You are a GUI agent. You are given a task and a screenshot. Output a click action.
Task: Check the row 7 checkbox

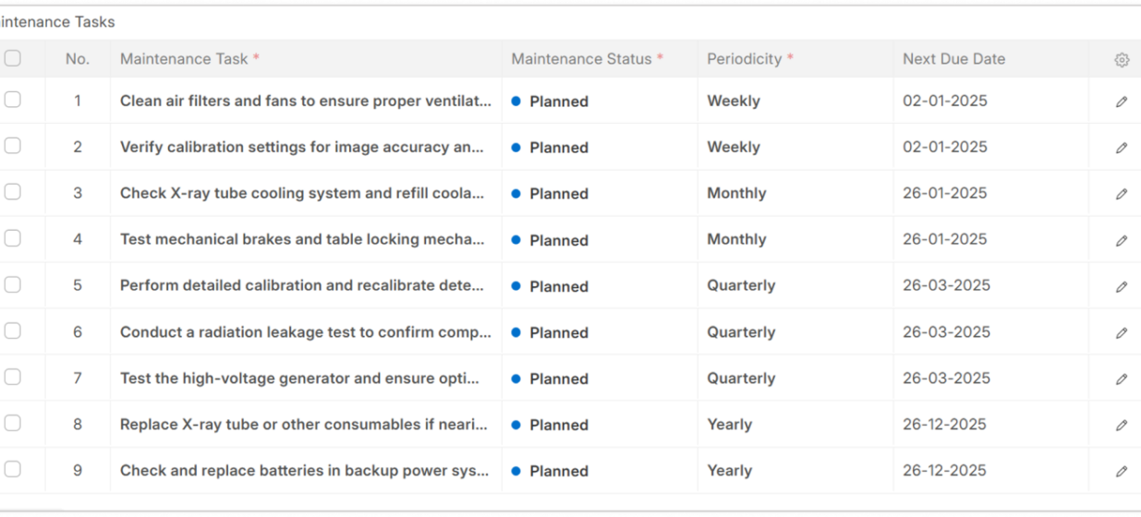[13, 377]
